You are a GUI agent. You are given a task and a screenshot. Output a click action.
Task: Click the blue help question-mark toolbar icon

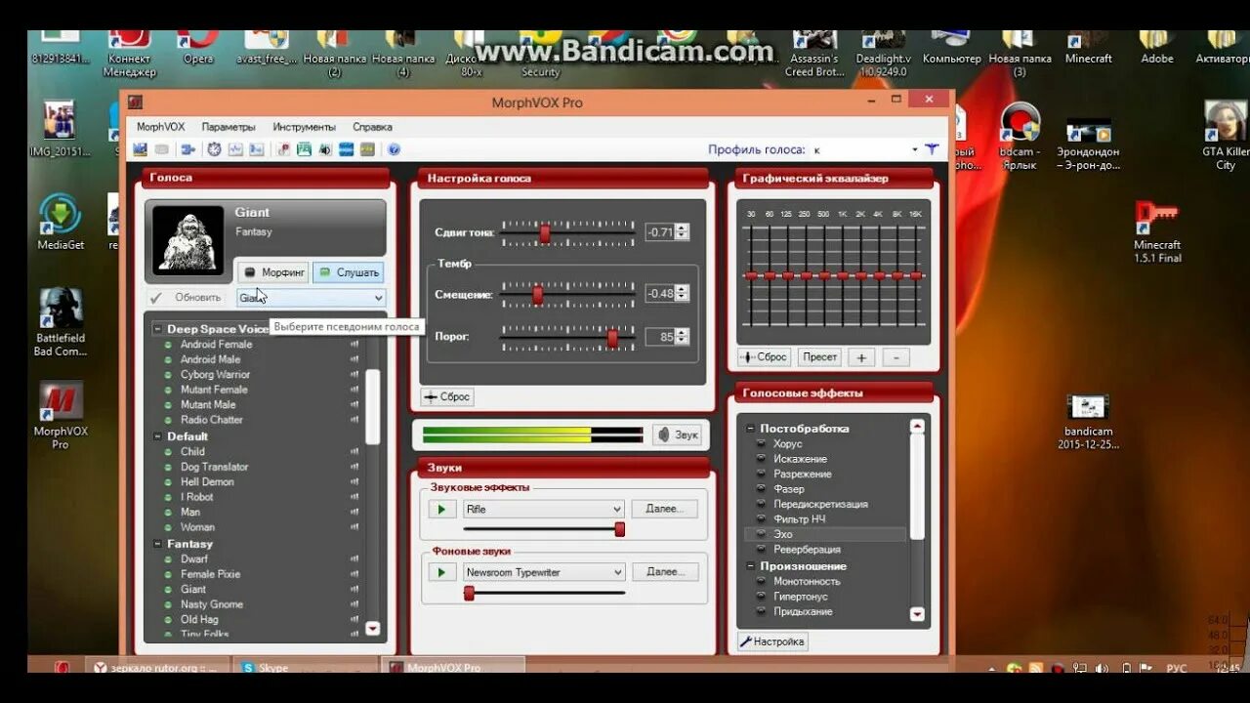pos(394,149)
